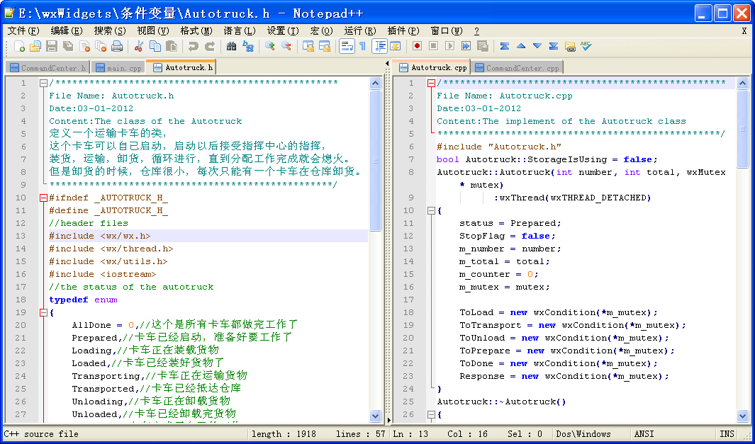Collapse the header comment fold in Autotruck.h
This screenshot has height=444, width=755.
43,84
